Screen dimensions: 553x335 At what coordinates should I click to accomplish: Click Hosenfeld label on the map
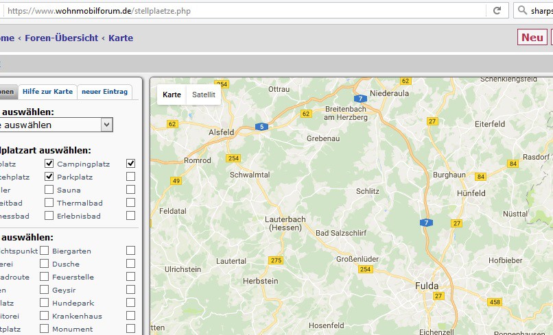(326, 325)
